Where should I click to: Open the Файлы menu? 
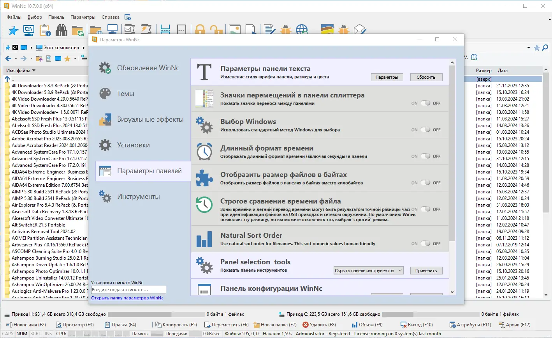[x=14, y=17]
